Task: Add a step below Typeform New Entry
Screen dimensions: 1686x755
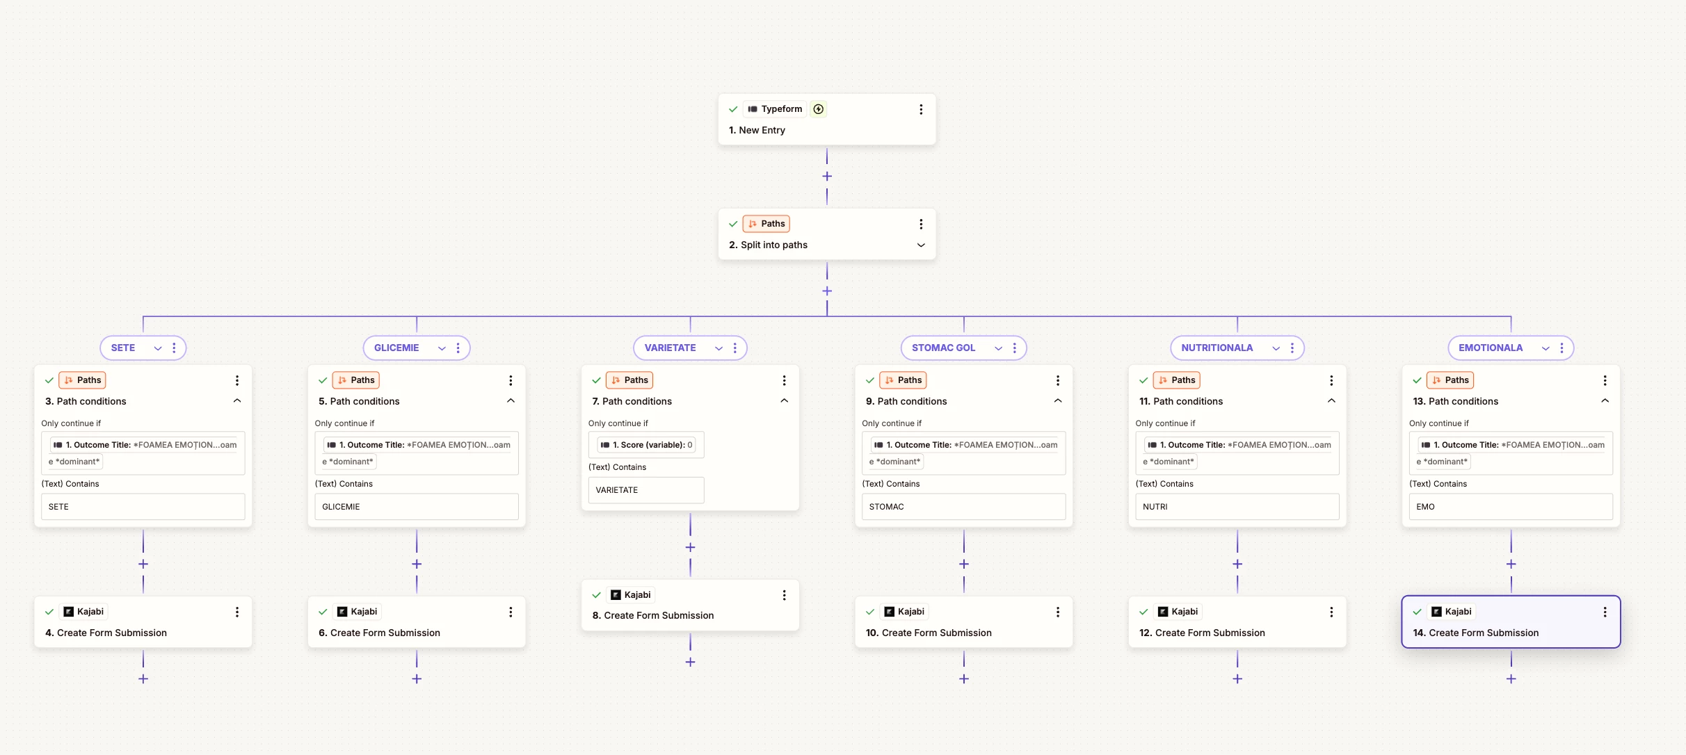Action: pos(827,177)
